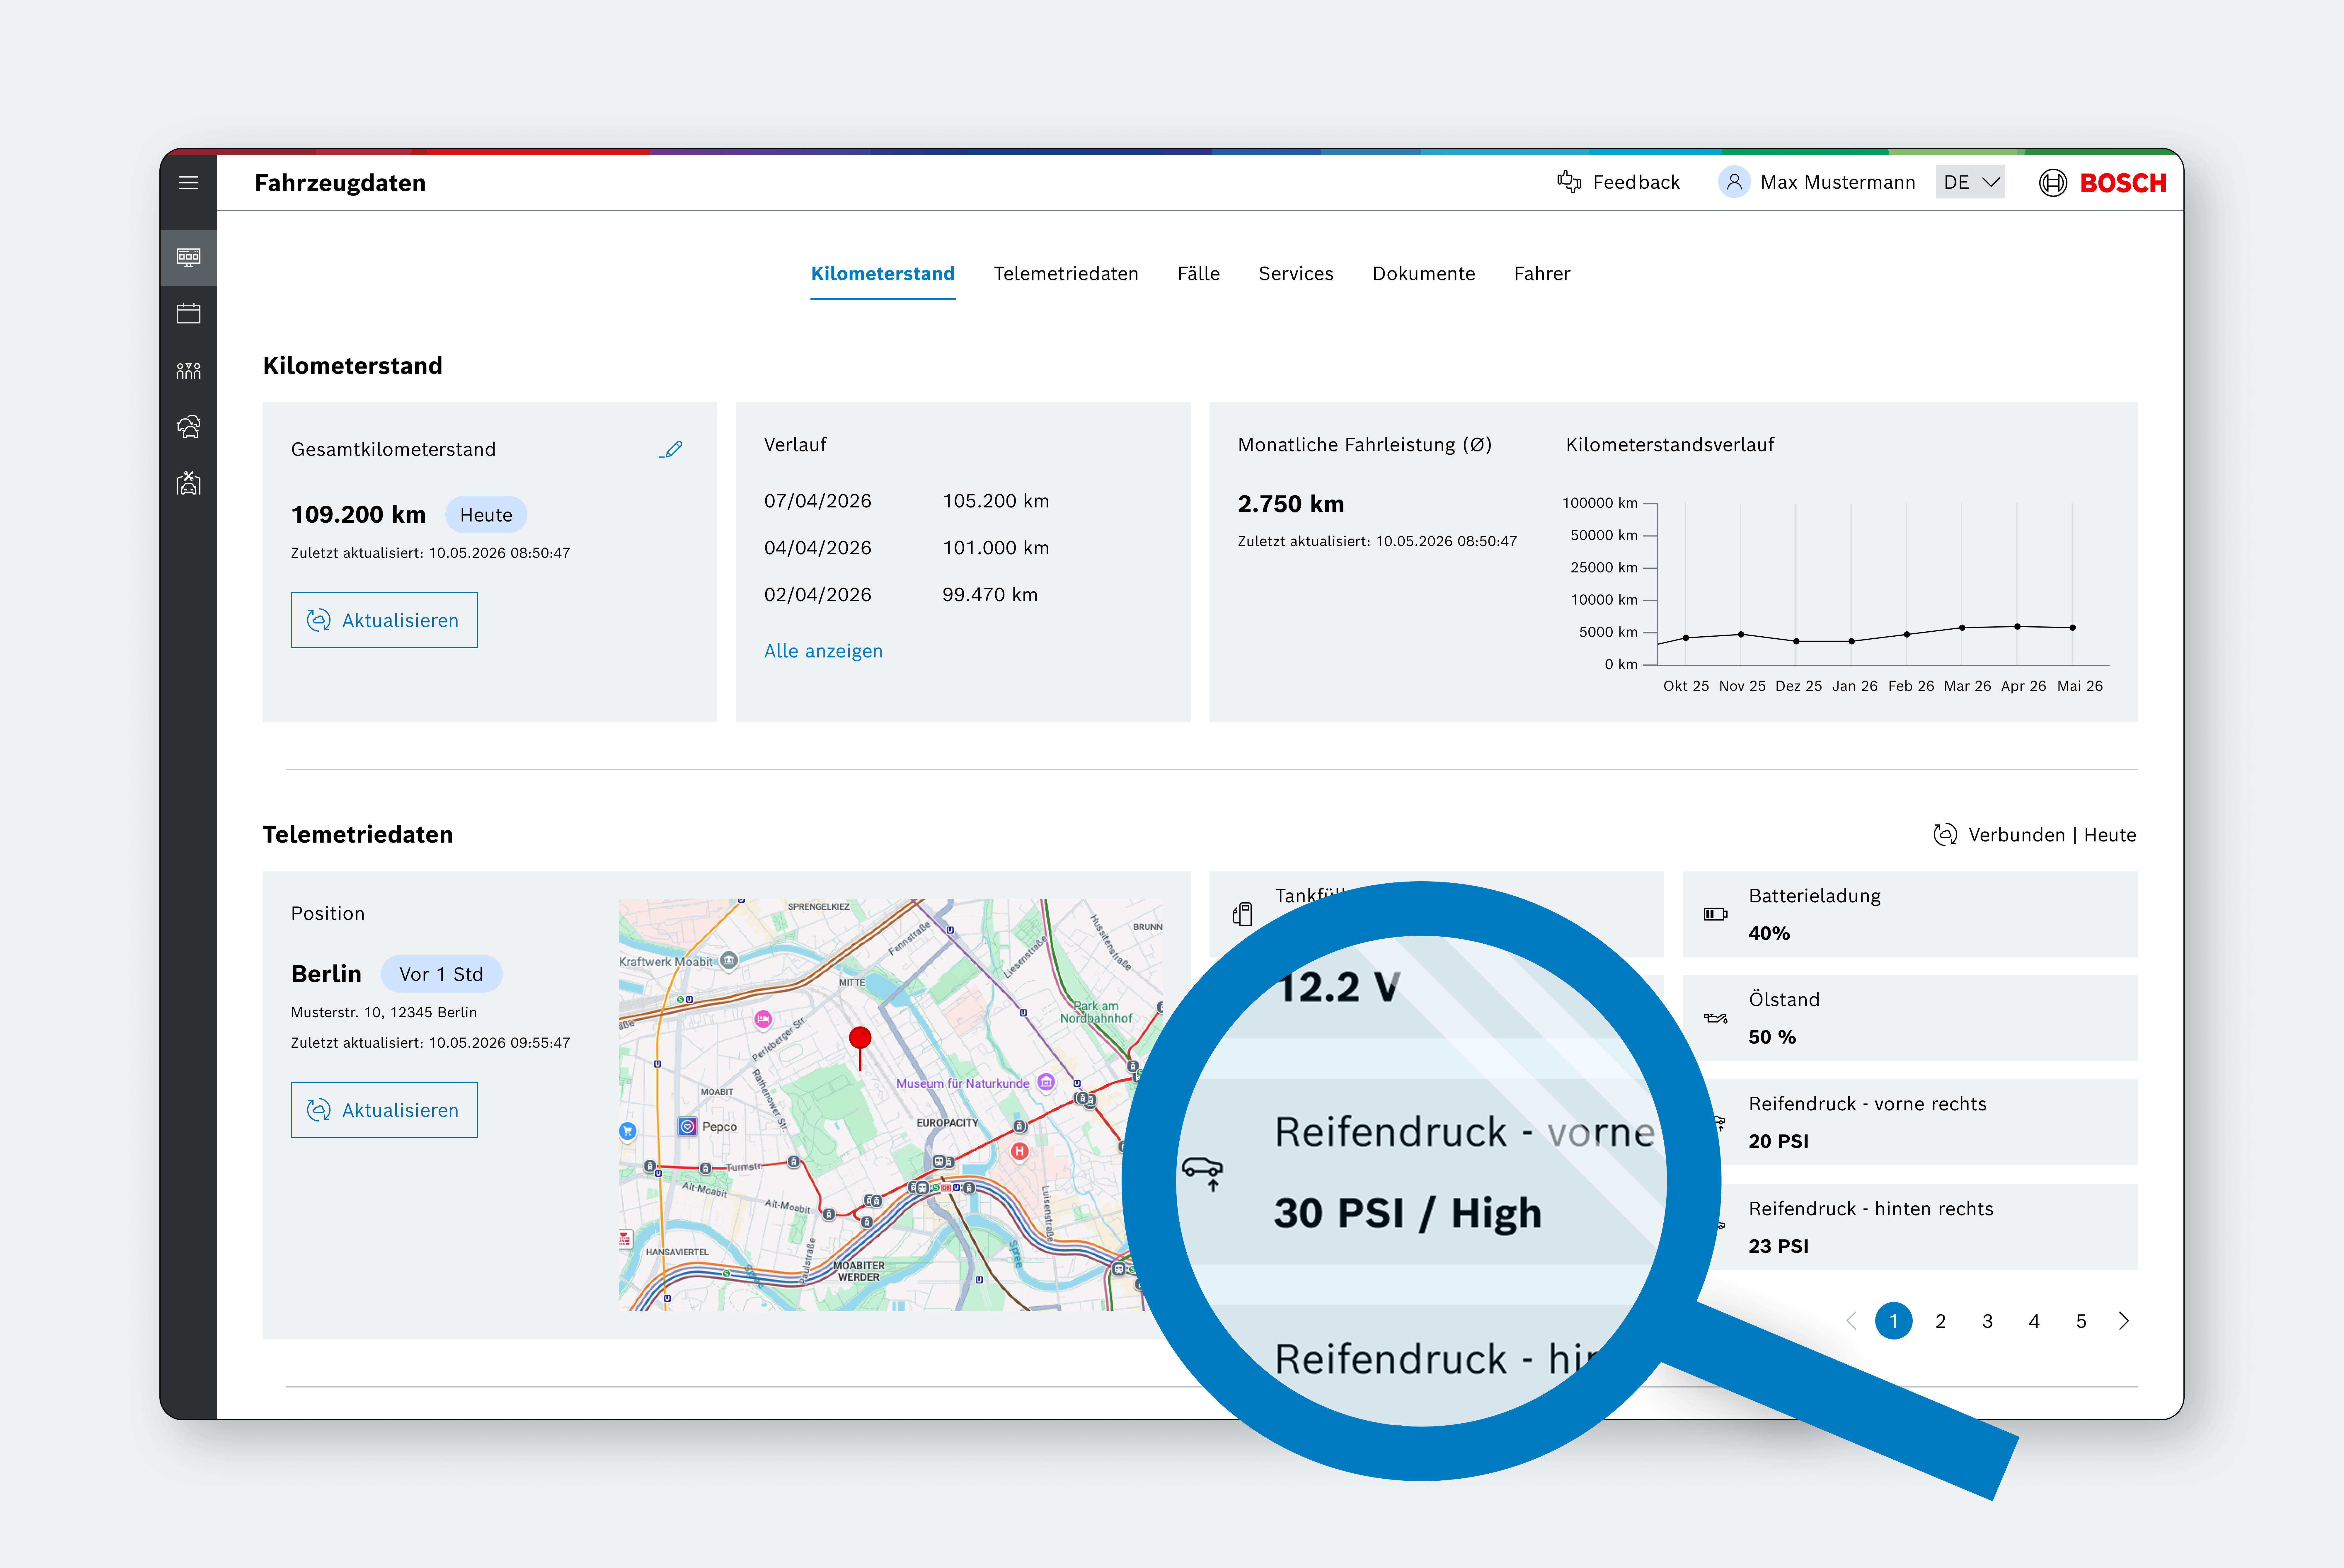Open the workshop repair sidebar icon
Image resolution: width=2344 pixels, height=1568 pixels.
tap(188, 484)
